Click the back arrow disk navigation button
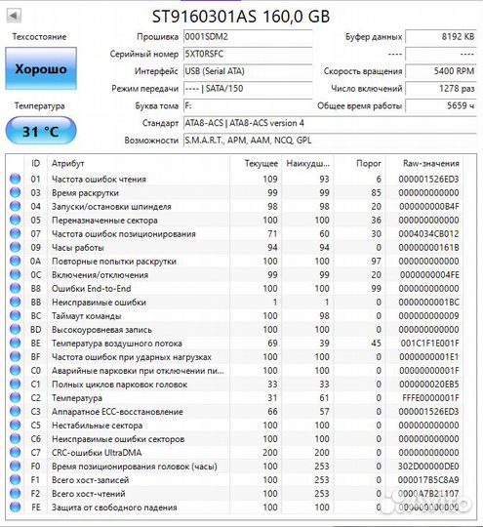Image resolution: width=483 pixels, height=527 pixels. pos(14,16)
